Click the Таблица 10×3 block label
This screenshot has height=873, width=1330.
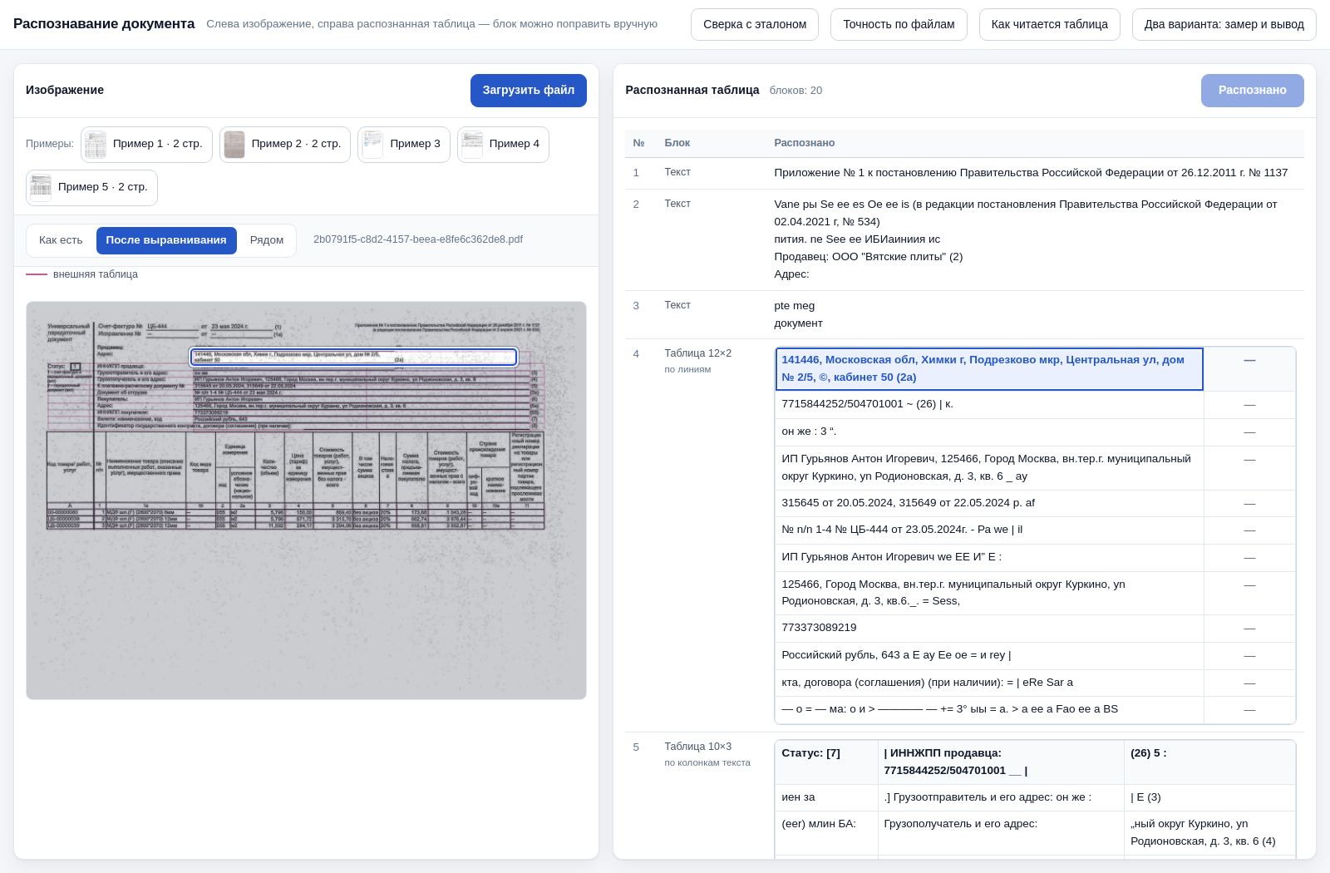[x=697, y=747]
